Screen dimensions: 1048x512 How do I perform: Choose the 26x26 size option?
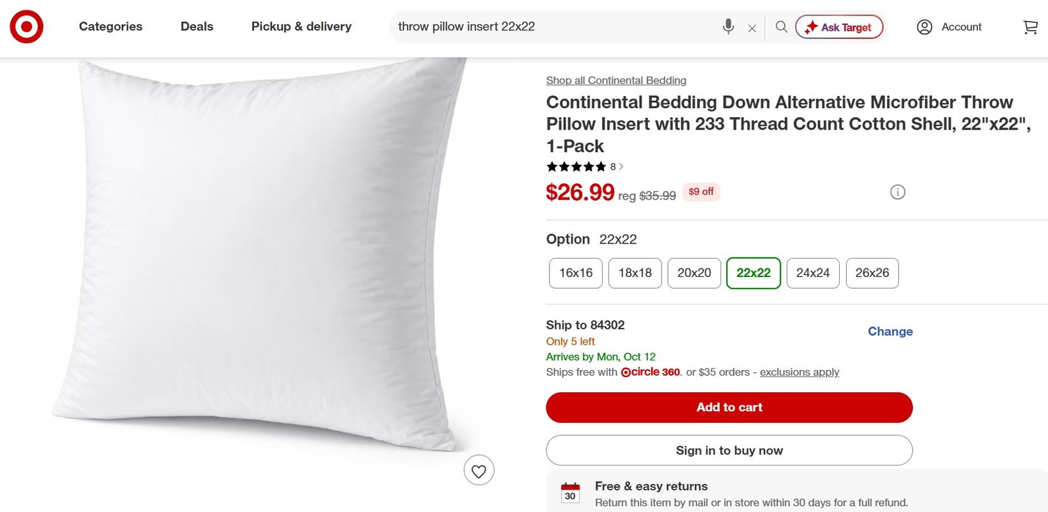[x=872, y=273]
